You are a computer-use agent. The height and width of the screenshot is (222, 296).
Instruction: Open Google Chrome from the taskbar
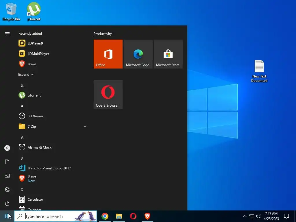click(105, 216)
